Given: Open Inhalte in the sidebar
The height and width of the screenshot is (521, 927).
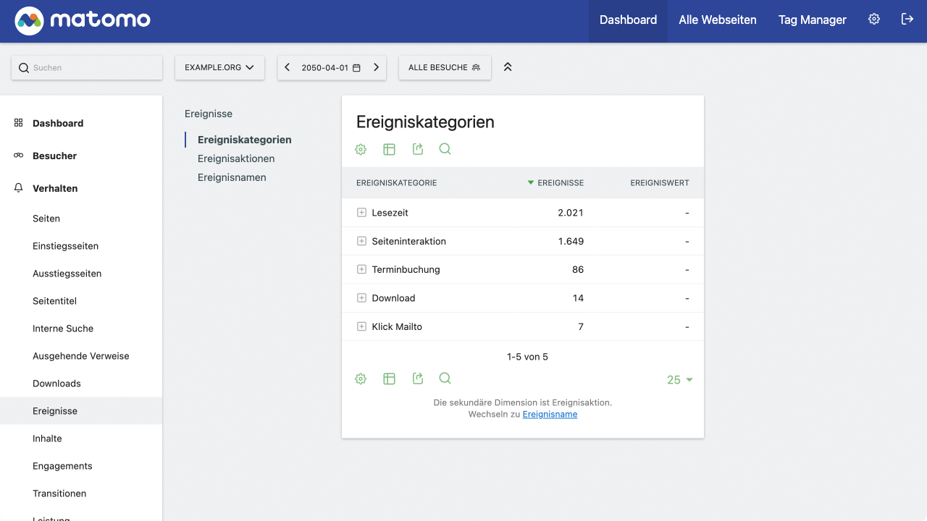Looking at the screenshot, I should tap(47, 439).
